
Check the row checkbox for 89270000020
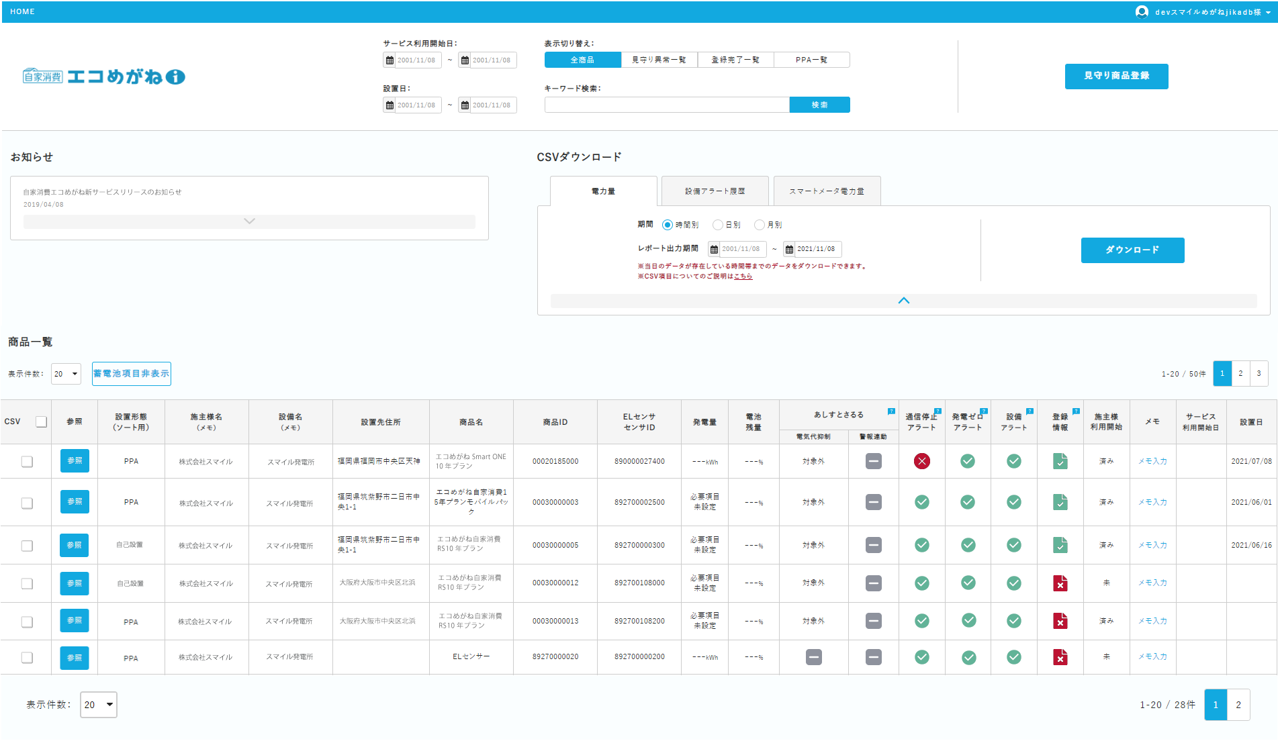point(27,658)
